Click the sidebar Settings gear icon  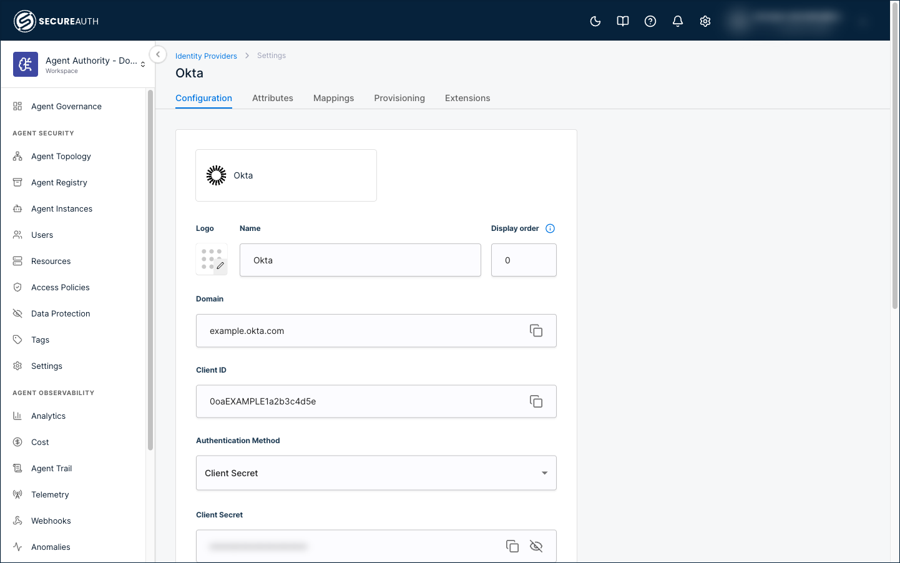(x=17, y=366)
